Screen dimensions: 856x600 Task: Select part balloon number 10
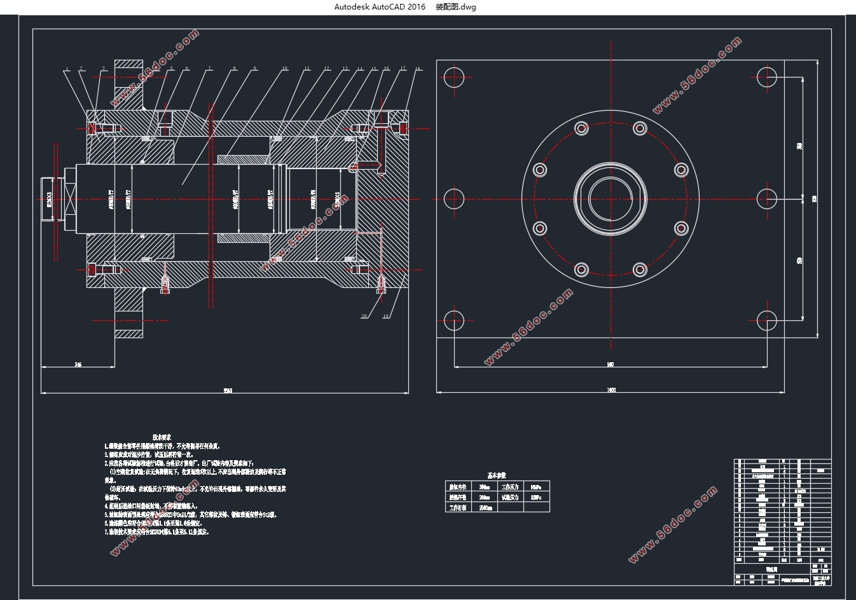tap(284, 69)
